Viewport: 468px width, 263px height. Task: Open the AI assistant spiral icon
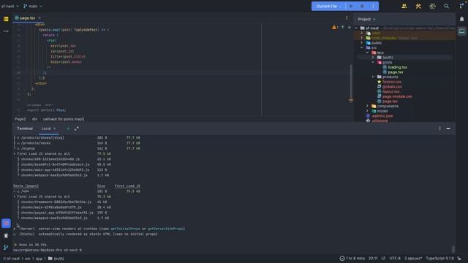[x=432, y=7]
